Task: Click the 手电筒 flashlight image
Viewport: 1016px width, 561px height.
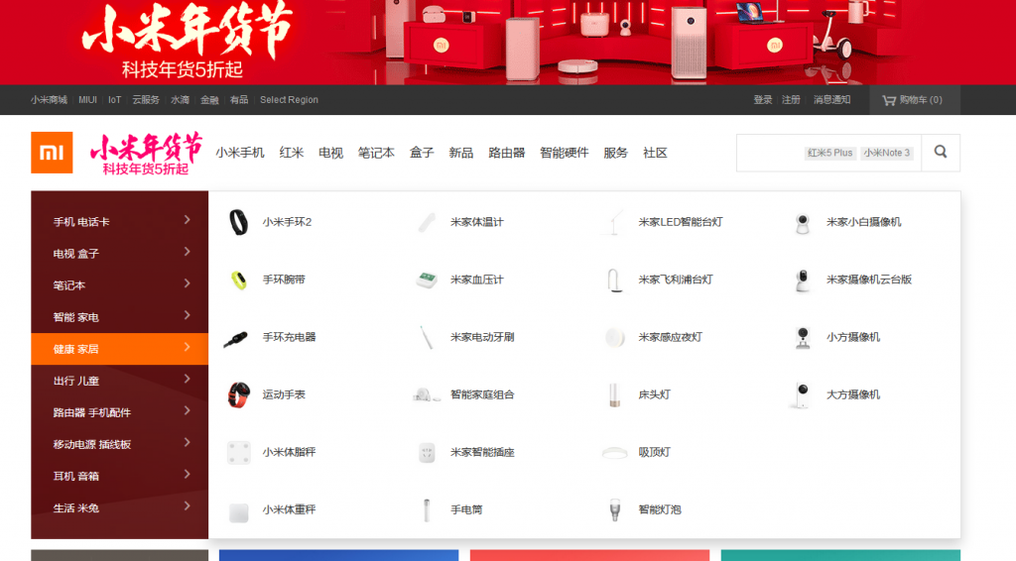Action: point(427,509)
